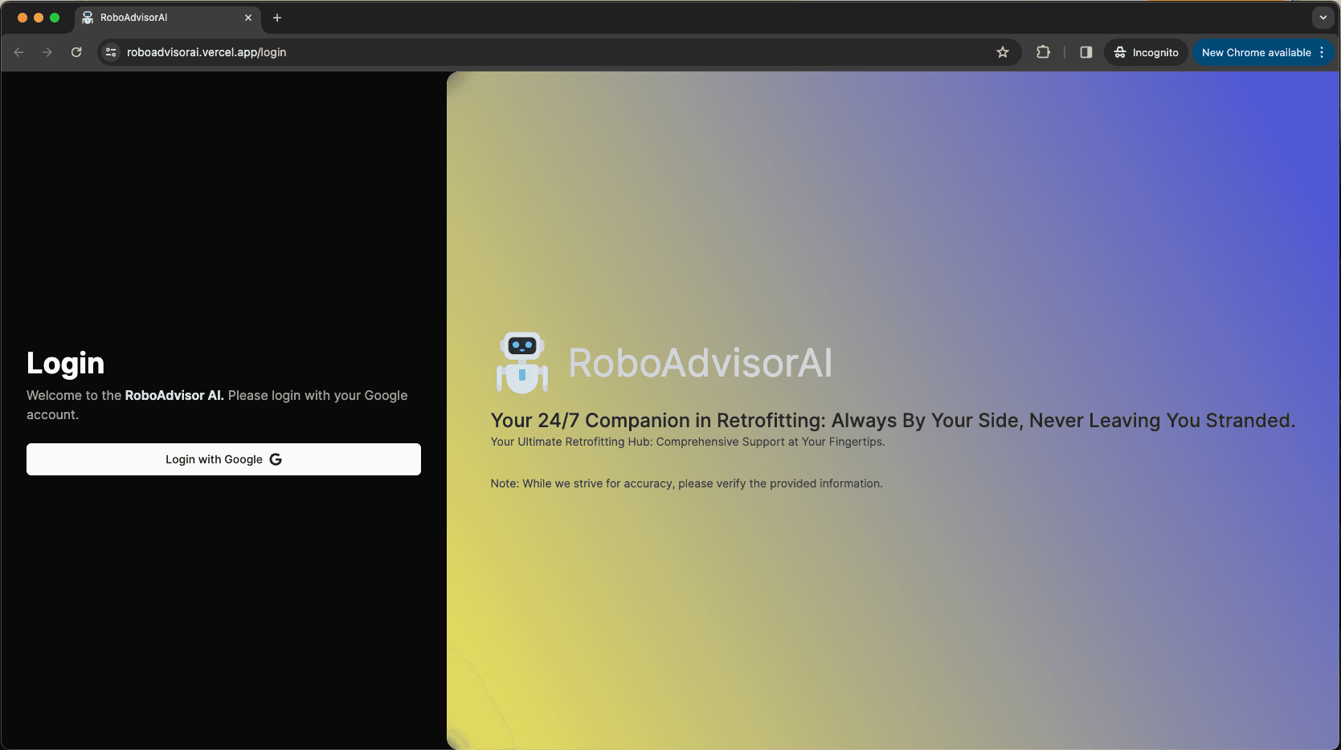This screenshot has height=750, width=1341.
Task: Click the Login with Google button
Action: [223, 459]
